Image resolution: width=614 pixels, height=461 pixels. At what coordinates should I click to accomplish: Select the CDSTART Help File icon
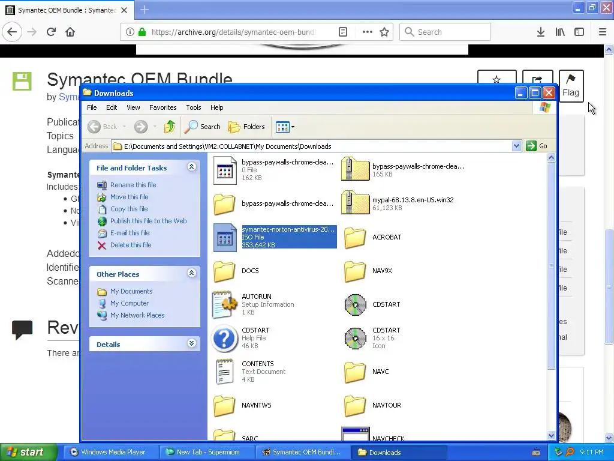click(224, 339)
